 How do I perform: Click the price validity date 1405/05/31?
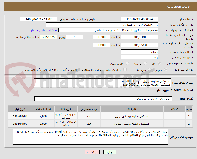[x=139, y=45]
